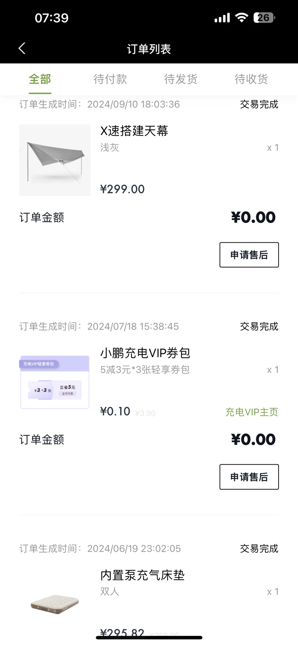Tap the Wi-Fi status icon

[241, 17]
